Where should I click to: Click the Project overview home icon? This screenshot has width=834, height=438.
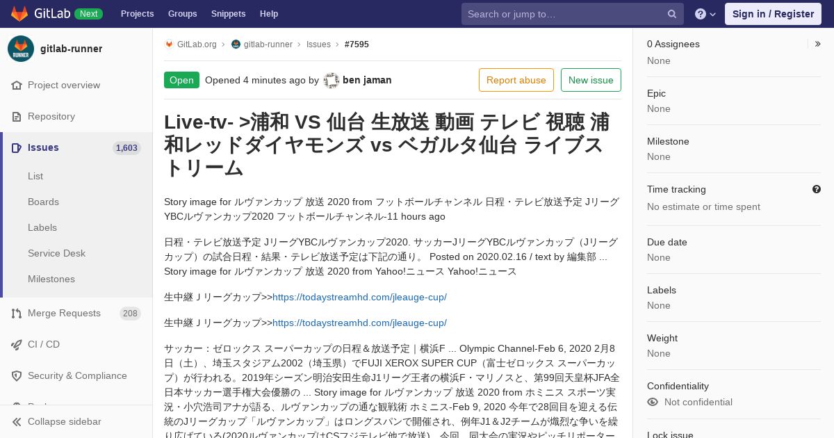point(17,86)
